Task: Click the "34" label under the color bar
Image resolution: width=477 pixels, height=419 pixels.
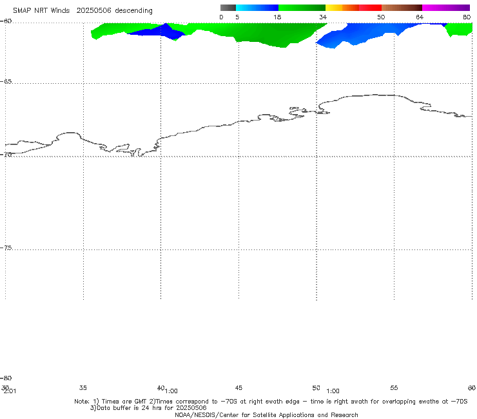Action: (323, 17)
